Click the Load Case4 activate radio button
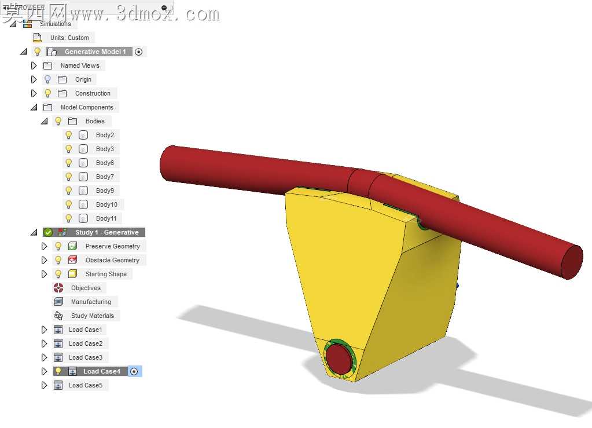 click(x=134, y=371)
